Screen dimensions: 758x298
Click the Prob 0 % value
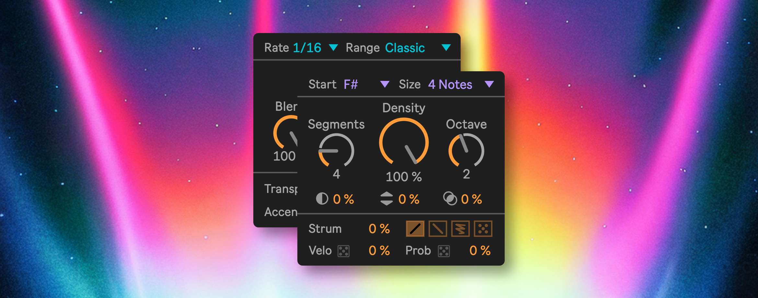coord(480,251)
